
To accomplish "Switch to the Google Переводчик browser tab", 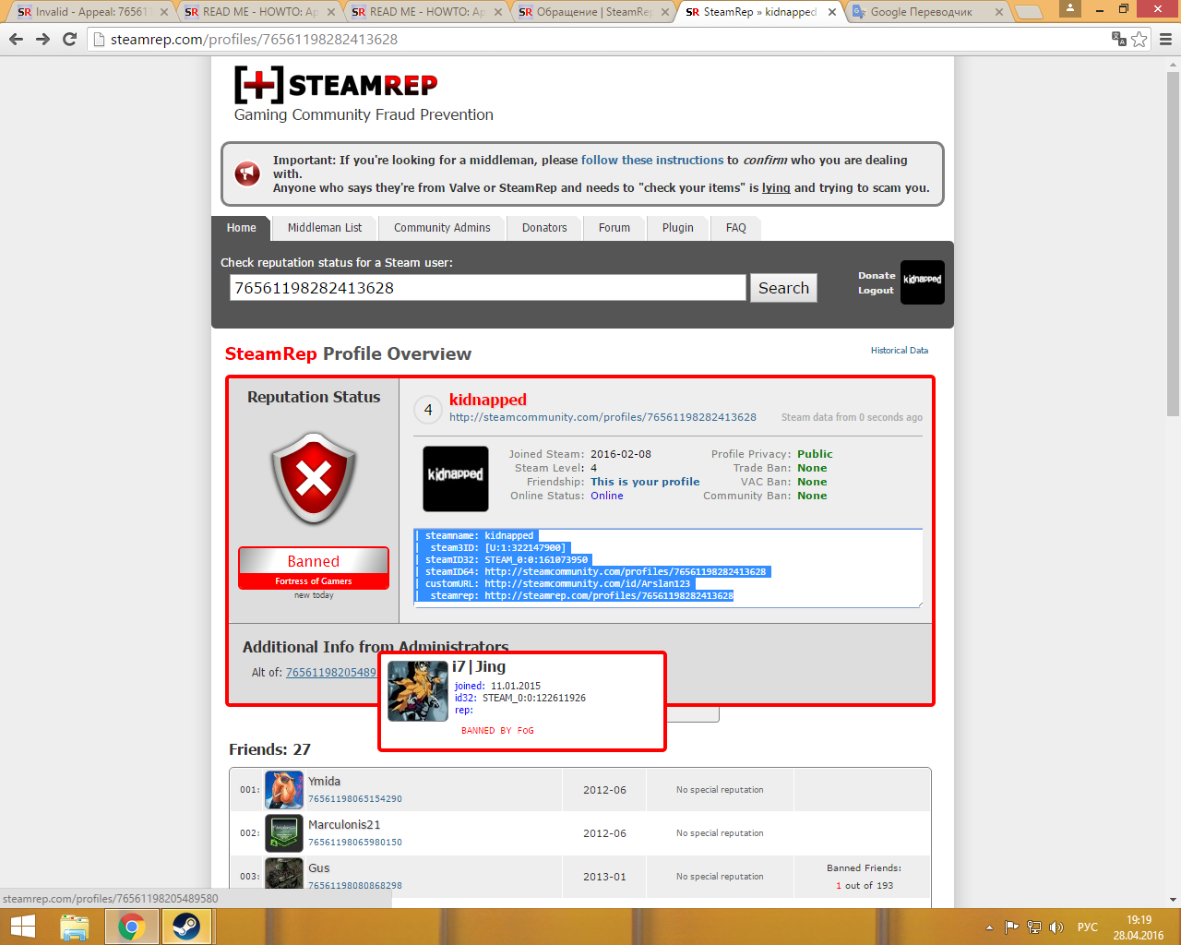I will (925, 12).
